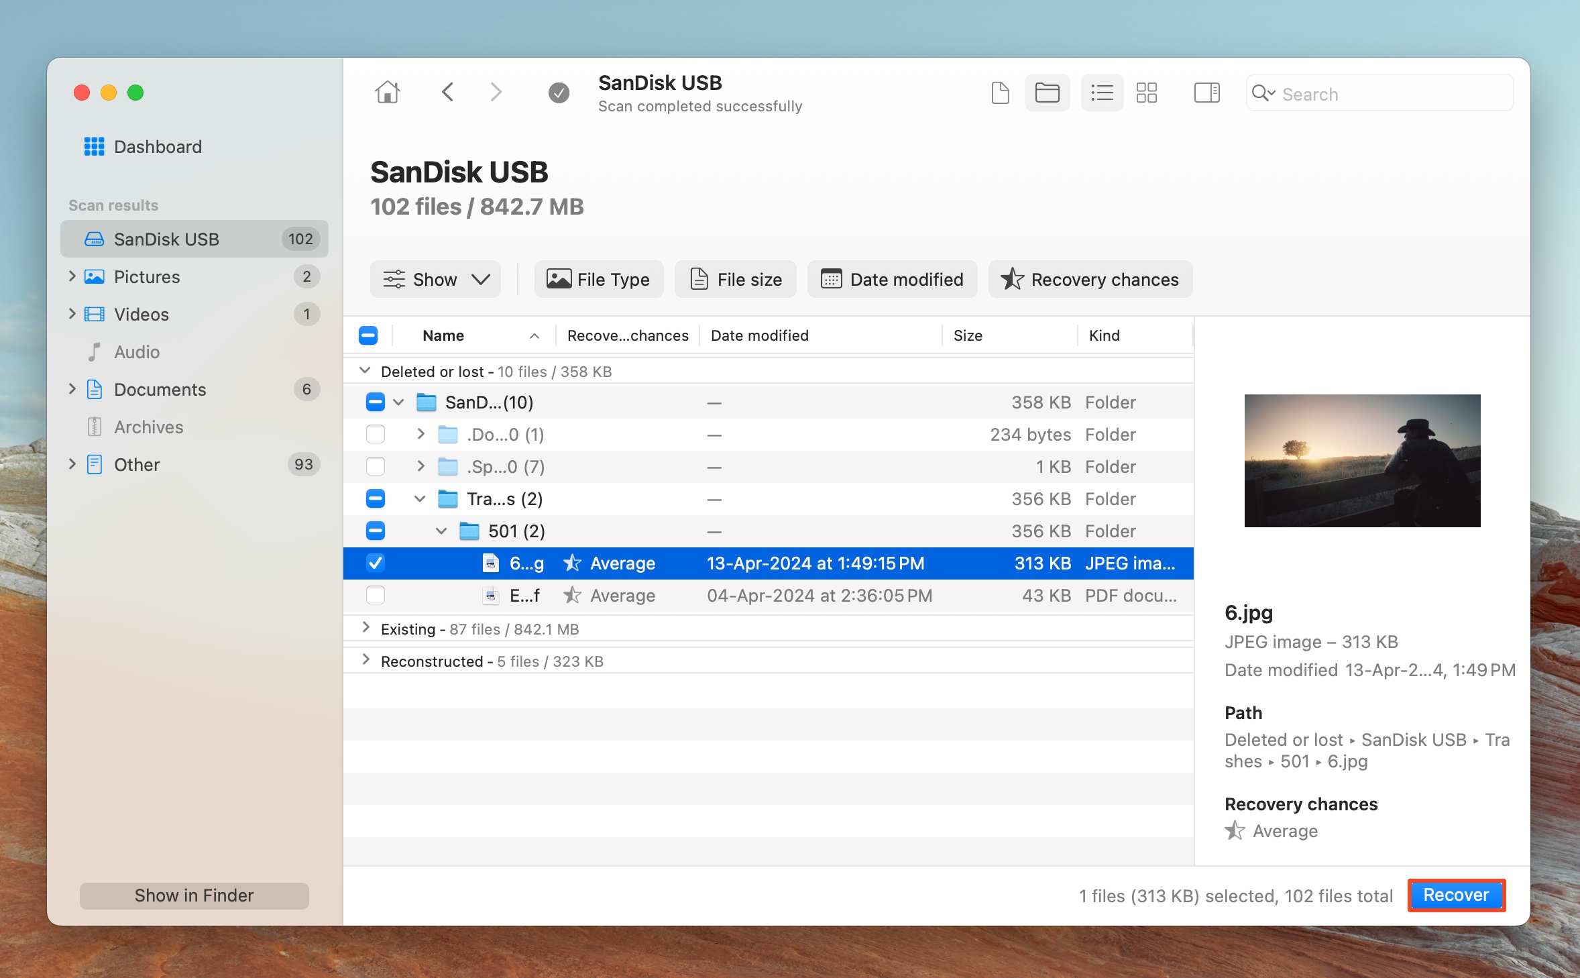Screen dimensions: 1580x978
Task: Click the Search input field
Action: (1379, 93)
